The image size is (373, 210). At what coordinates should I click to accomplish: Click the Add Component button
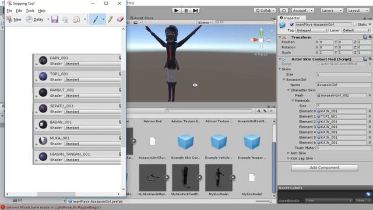click(325, 167)
